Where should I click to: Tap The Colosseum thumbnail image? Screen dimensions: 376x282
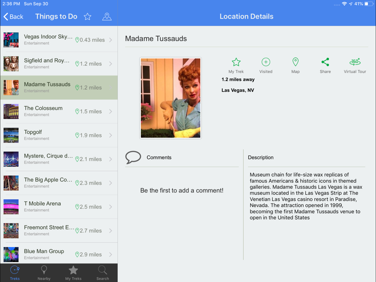click(11, 111)
